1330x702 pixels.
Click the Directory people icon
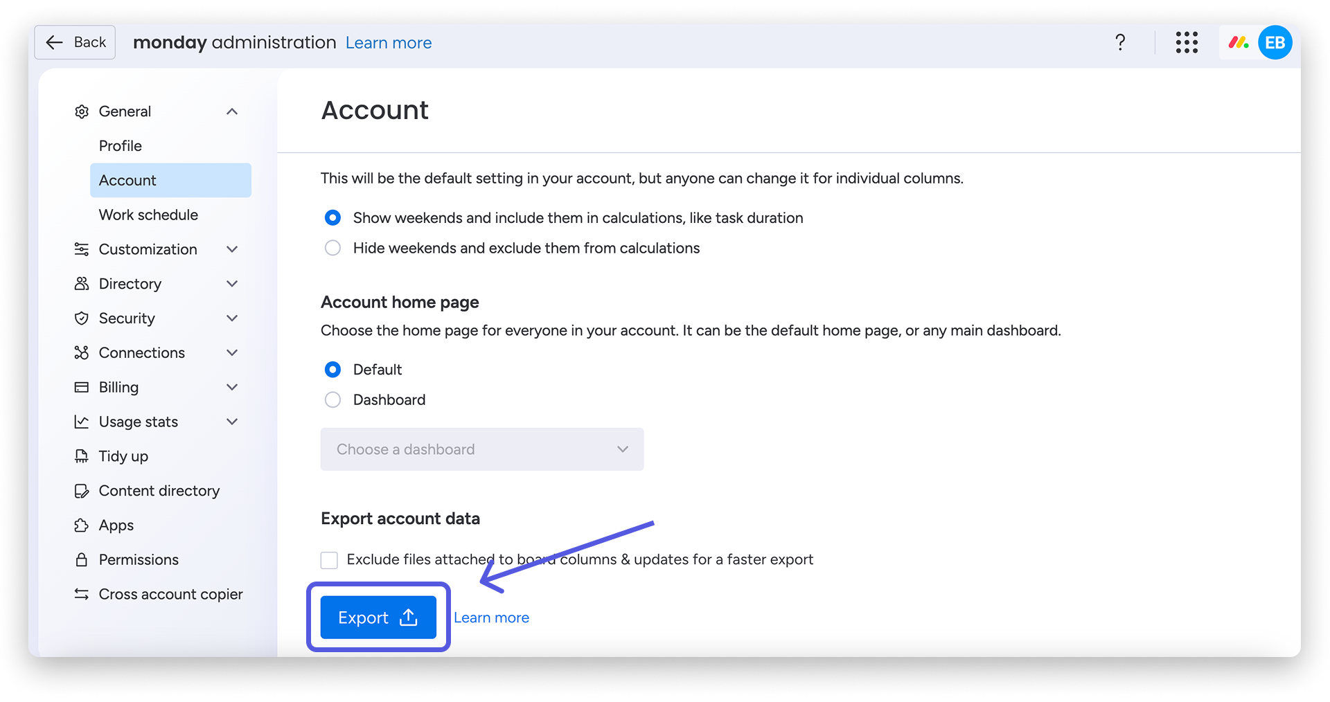pyautogui.click(x=81, y=283)
